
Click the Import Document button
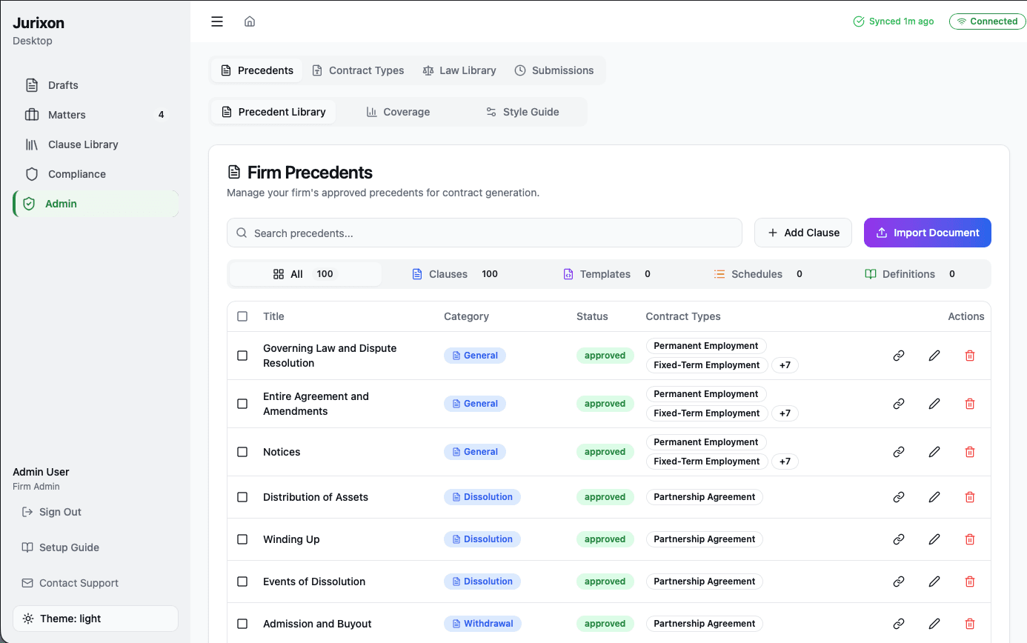click(927, 233)
